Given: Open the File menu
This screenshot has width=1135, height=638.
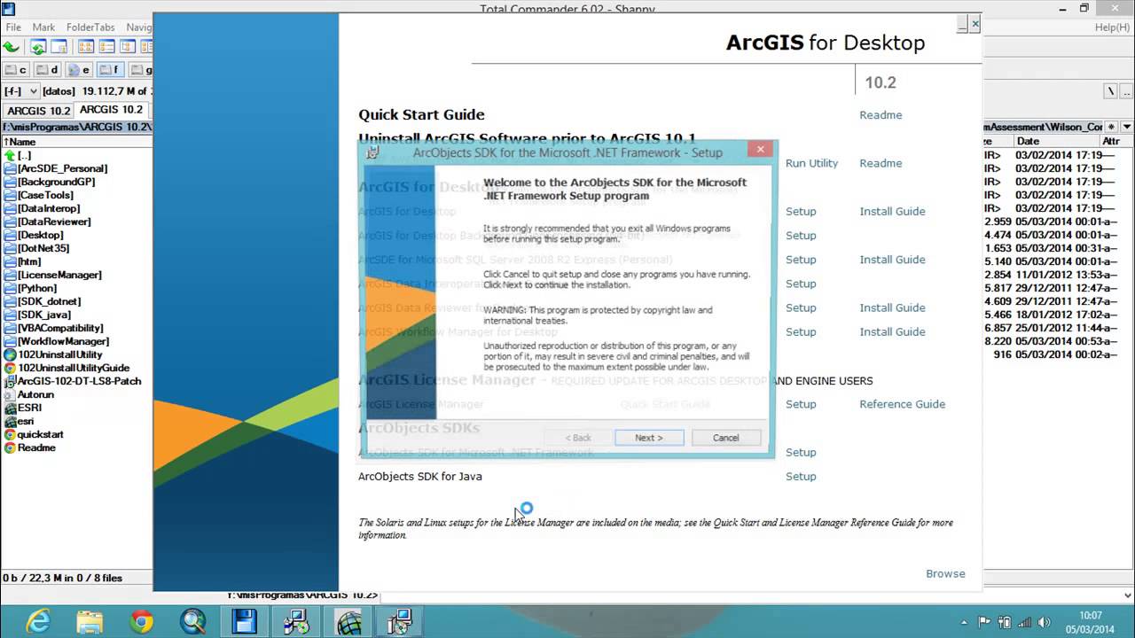Looking at the screenshot, I should (13, 27).
